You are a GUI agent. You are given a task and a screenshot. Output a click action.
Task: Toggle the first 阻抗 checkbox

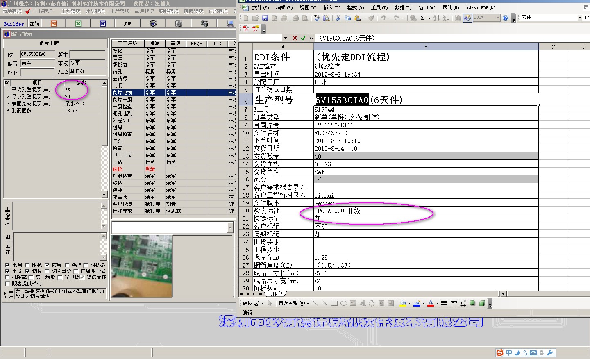click(x=27, y=265)
